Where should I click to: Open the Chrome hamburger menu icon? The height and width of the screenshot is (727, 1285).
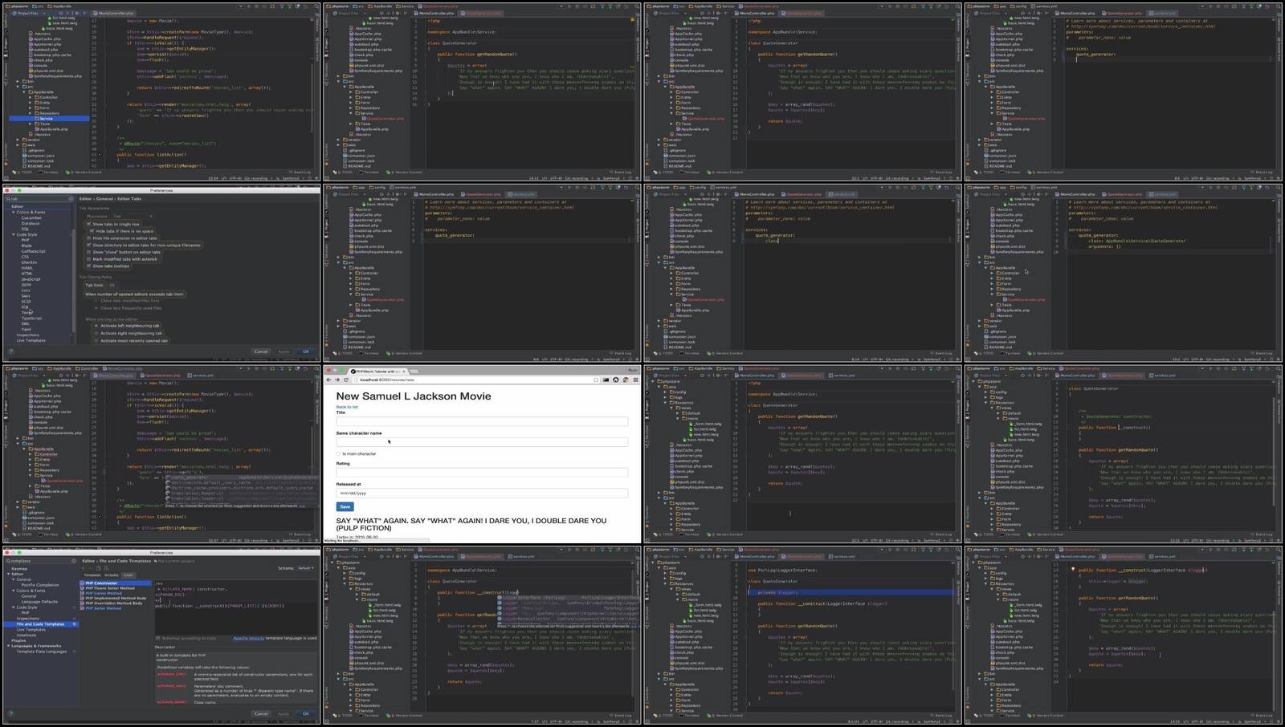tap(635, 380)
